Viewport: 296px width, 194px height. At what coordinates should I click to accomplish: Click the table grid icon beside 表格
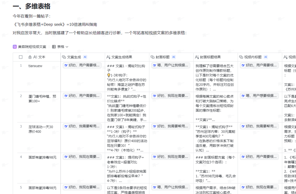[x=54, y=47]
